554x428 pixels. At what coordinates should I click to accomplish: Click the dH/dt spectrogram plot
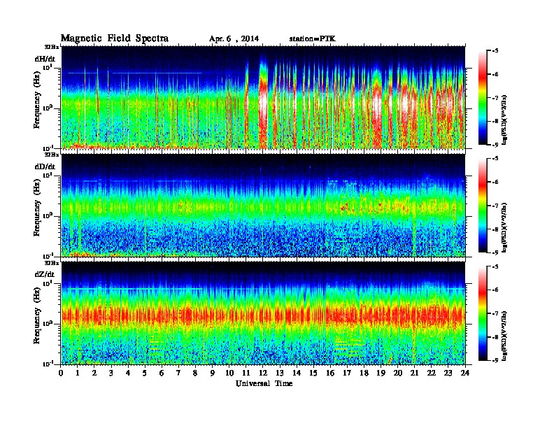(x=263, y=97)
